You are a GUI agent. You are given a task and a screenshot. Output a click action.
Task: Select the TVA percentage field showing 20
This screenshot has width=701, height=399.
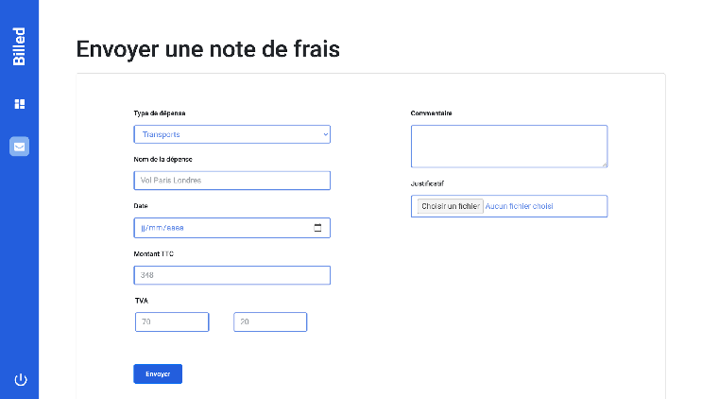click(270, 322)
